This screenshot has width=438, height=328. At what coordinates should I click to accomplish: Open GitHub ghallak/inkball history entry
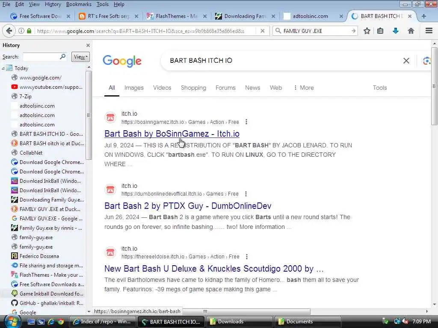tap(51, 303)
